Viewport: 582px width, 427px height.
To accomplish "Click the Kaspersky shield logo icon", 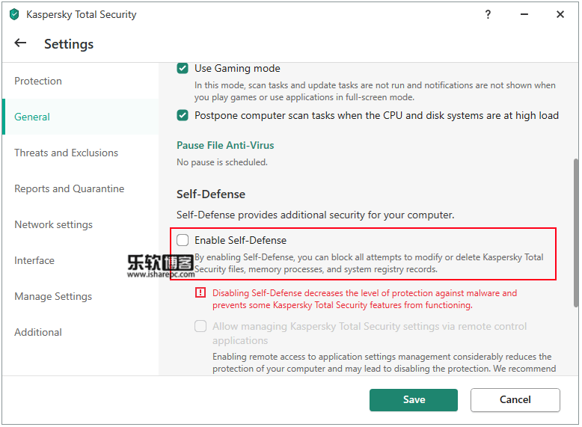I will pyautogui.click(x=14, y=14).
